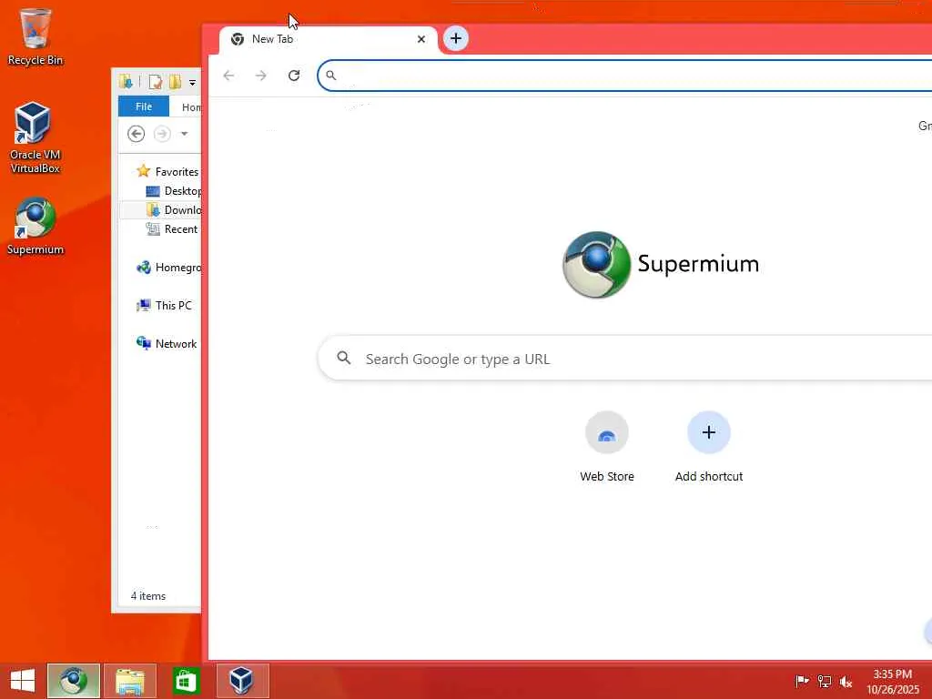The height and width of the screenshot is (699, 932).
Task: Click Explorer's forward navigation arrow
Action: coord(162,134)
